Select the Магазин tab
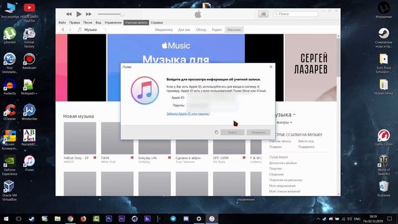The image size is (398, 224). pos(234,30)
